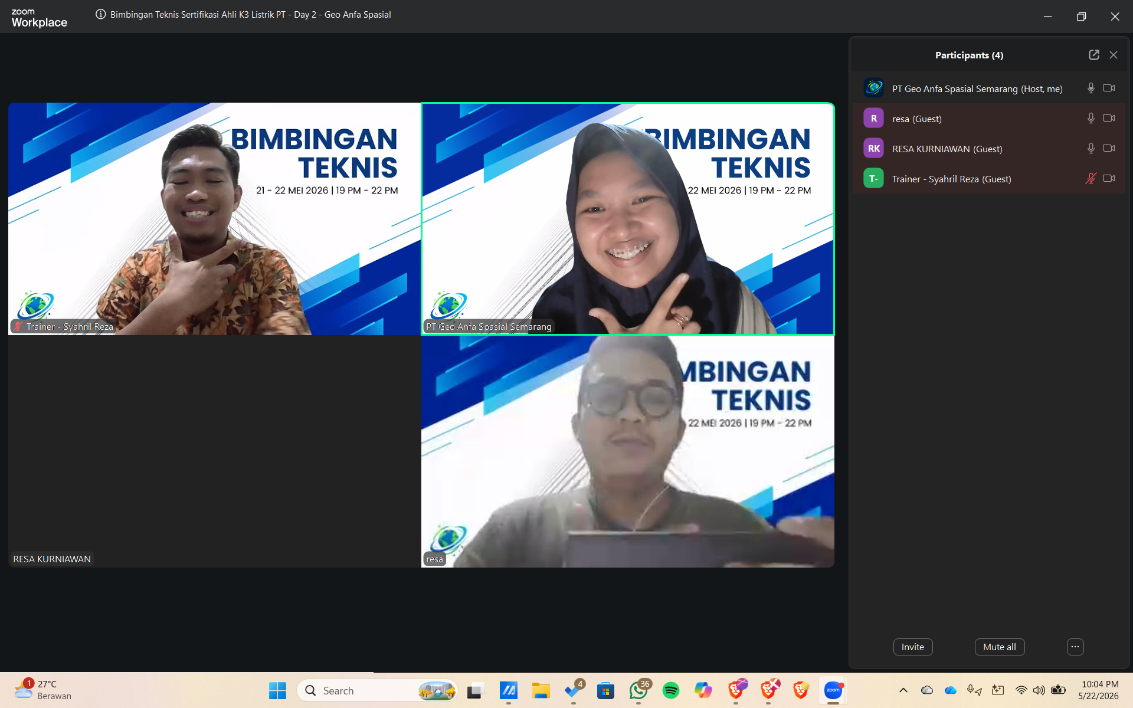Click the meeting title Bimbingan Teknis Sertifikasi
Screen dimensions: 1133x708
click(x=251, y=15)
